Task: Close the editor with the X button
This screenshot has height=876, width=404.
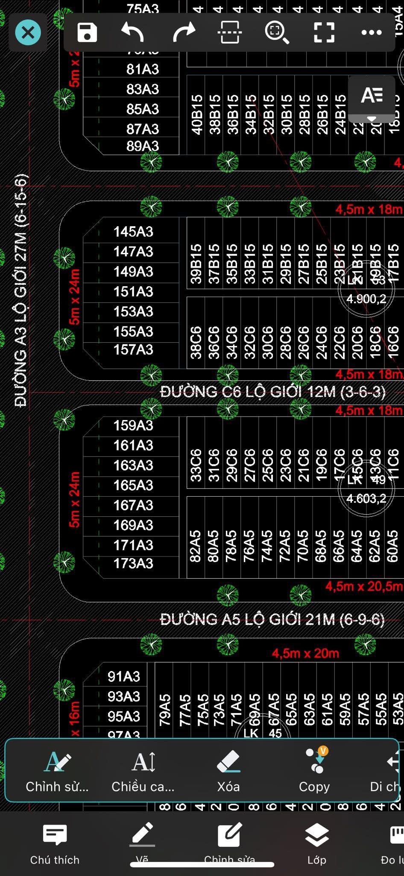Action: [x=28, y=33]
